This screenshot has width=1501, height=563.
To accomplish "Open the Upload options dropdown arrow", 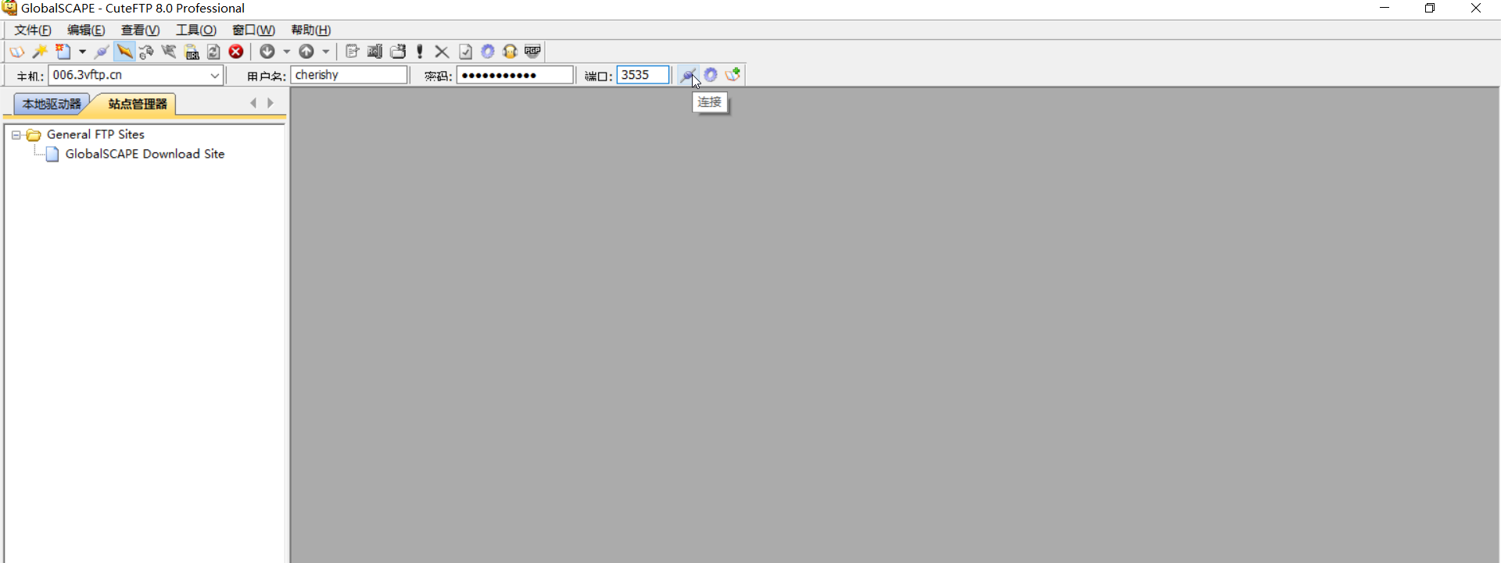I will [326, 52].
